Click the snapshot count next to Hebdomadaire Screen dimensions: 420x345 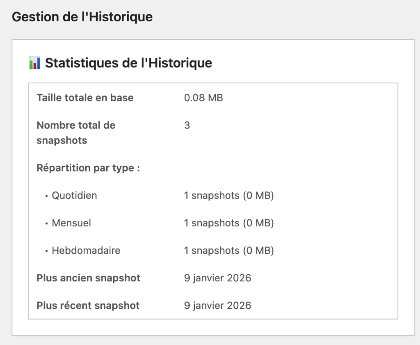pyautogui.click(x=228, y=250)
